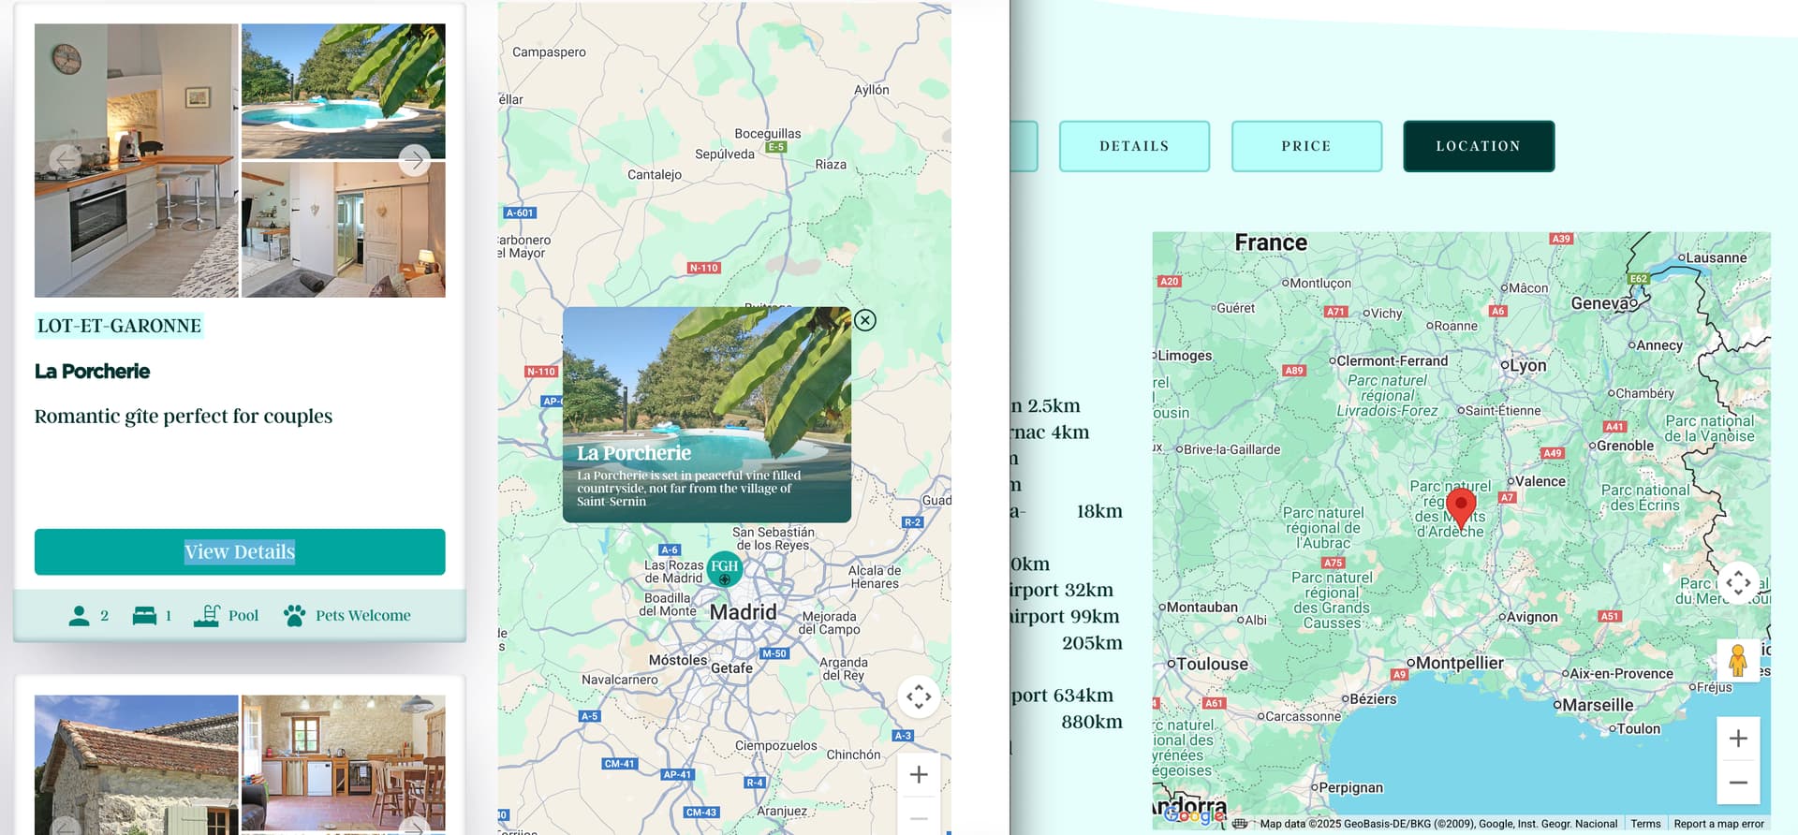Viewport: 1798px width, 835px height.
Task: Open the Terms link on the France map
Action: (x=1645, y=824)
